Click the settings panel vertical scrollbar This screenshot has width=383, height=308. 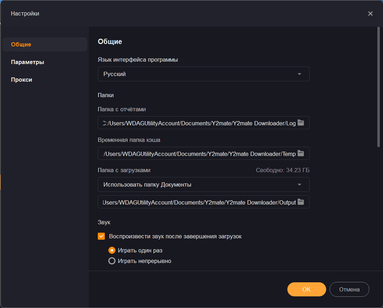coord(379,88)
